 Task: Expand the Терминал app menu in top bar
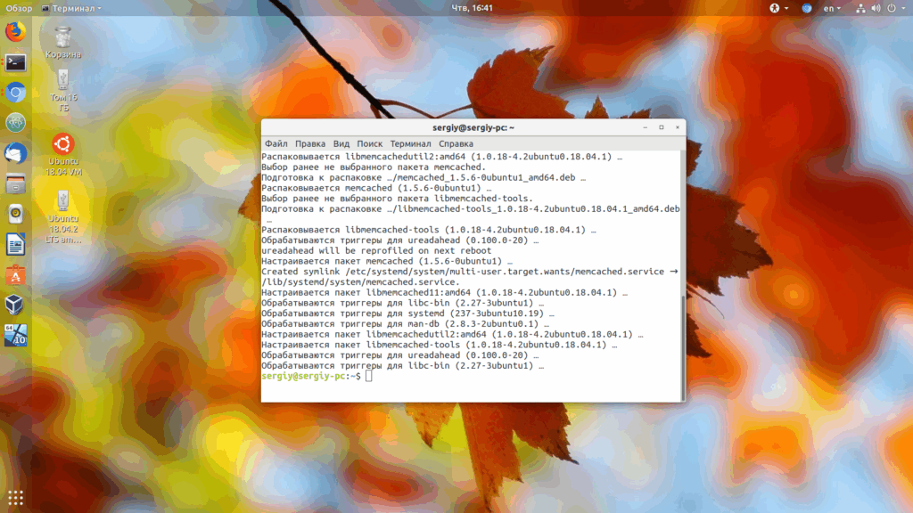coord(71,8)
